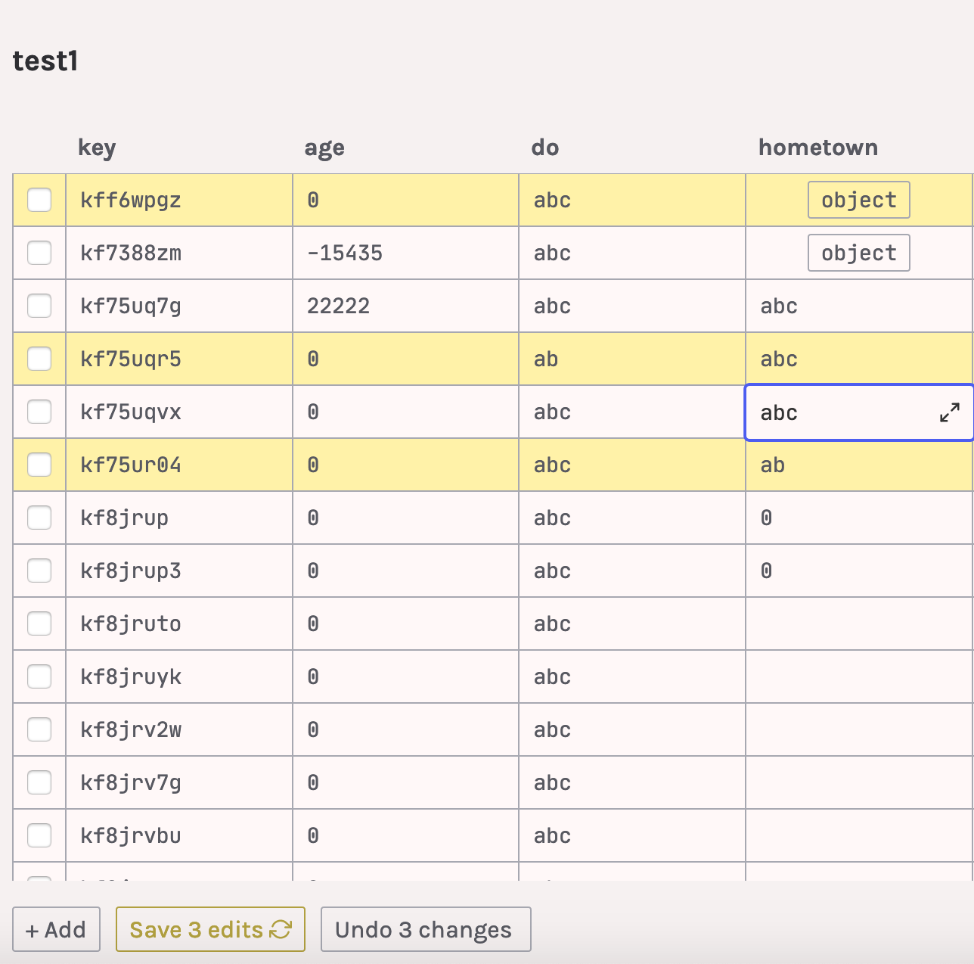The height and width of the screenshot is (964, 974).
Task: Click the + Add button
Action: tap(57, 929)
